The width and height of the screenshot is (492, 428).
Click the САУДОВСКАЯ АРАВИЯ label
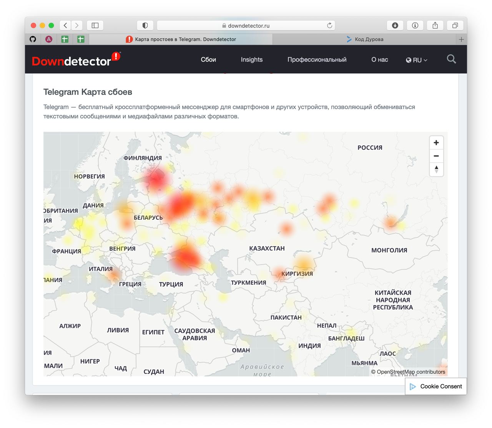coord(194,334)
